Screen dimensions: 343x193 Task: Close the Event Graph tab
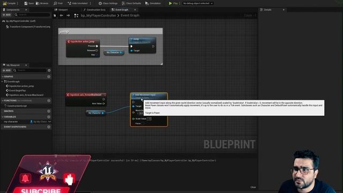[135, 10]
